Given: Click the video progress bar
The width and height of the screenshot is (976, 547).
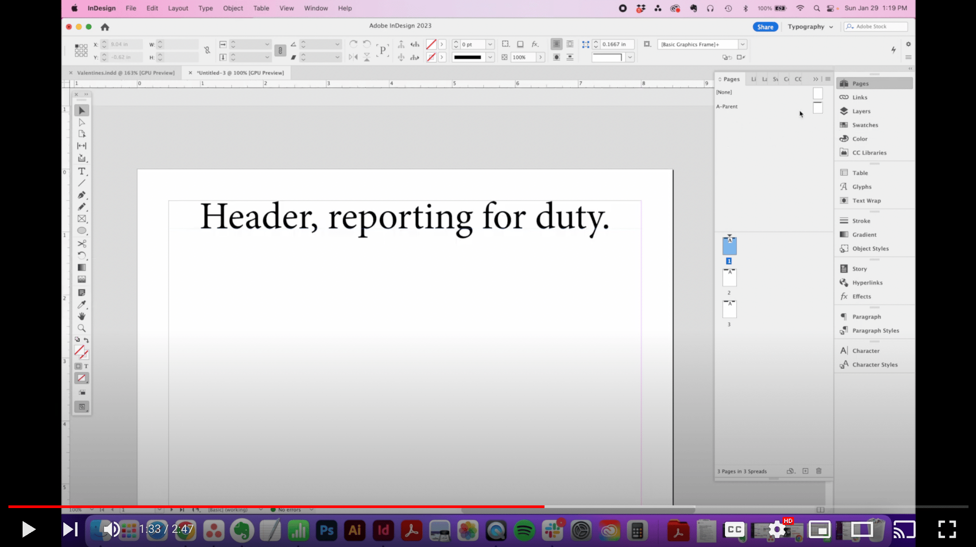Looking at the screenshot, I should [x=488, y=506].
